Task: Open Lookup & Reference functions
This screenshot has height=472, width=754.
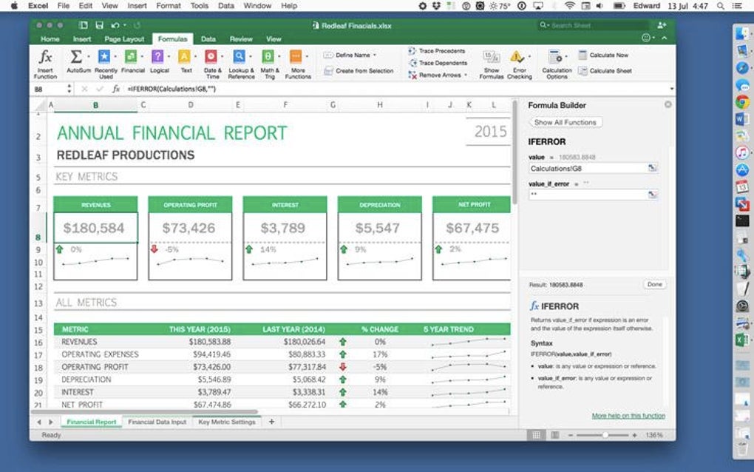Action: (239, 57)
